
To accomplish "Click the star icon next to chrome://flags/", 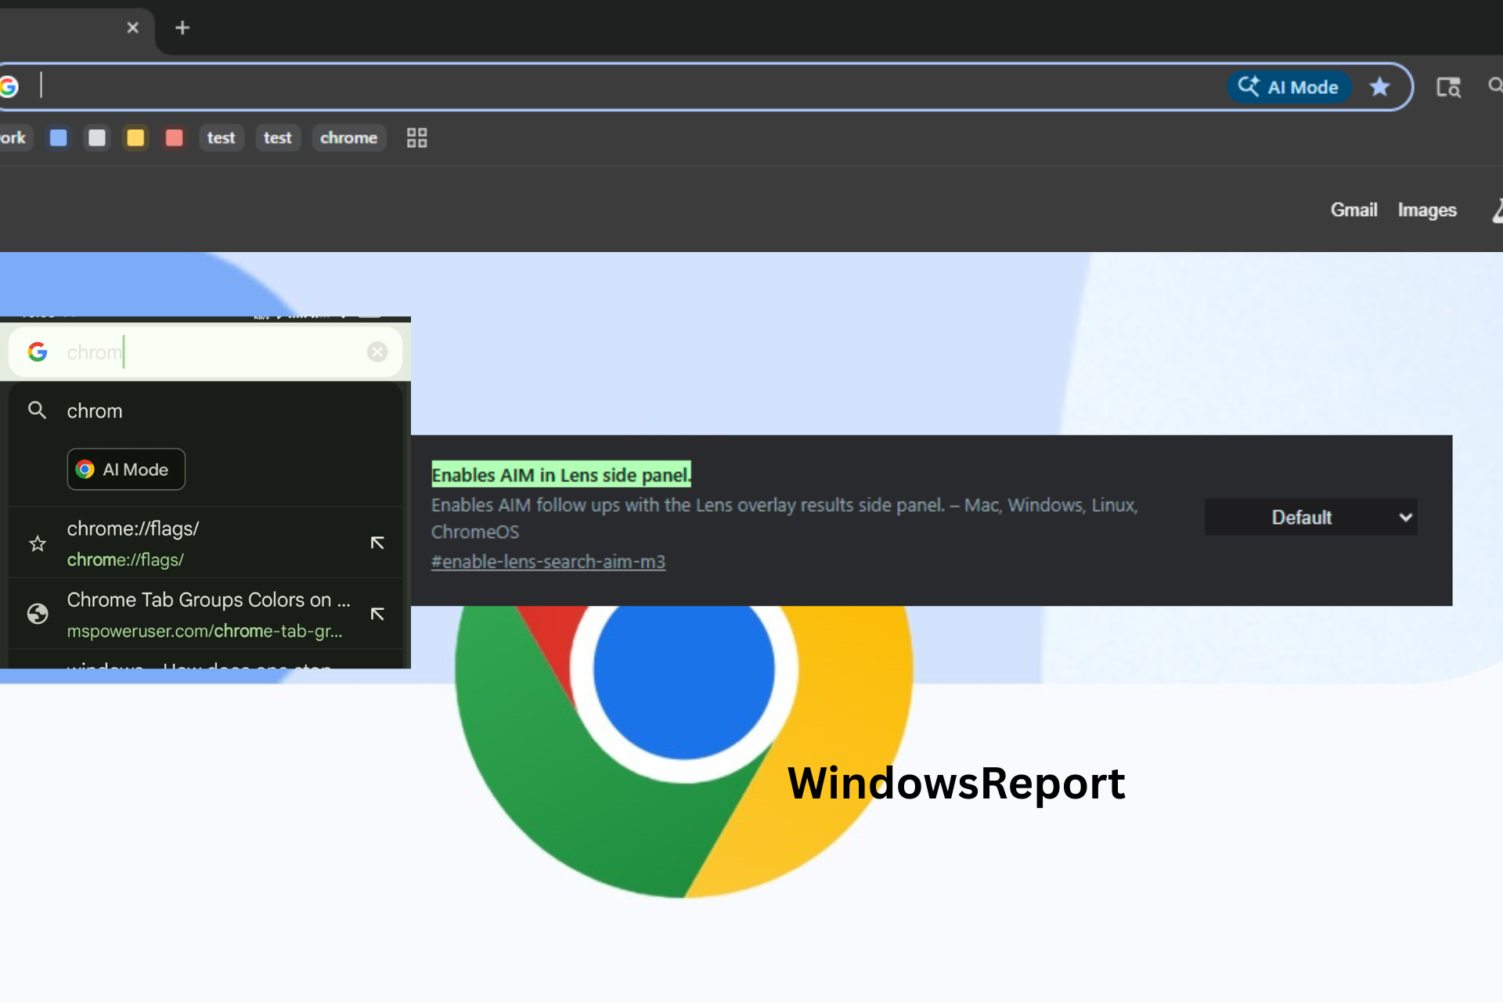I will pos(38,543).
